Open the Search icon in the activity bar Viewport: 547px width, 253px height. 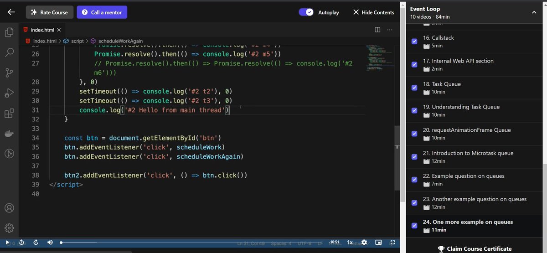coord(9,52)
